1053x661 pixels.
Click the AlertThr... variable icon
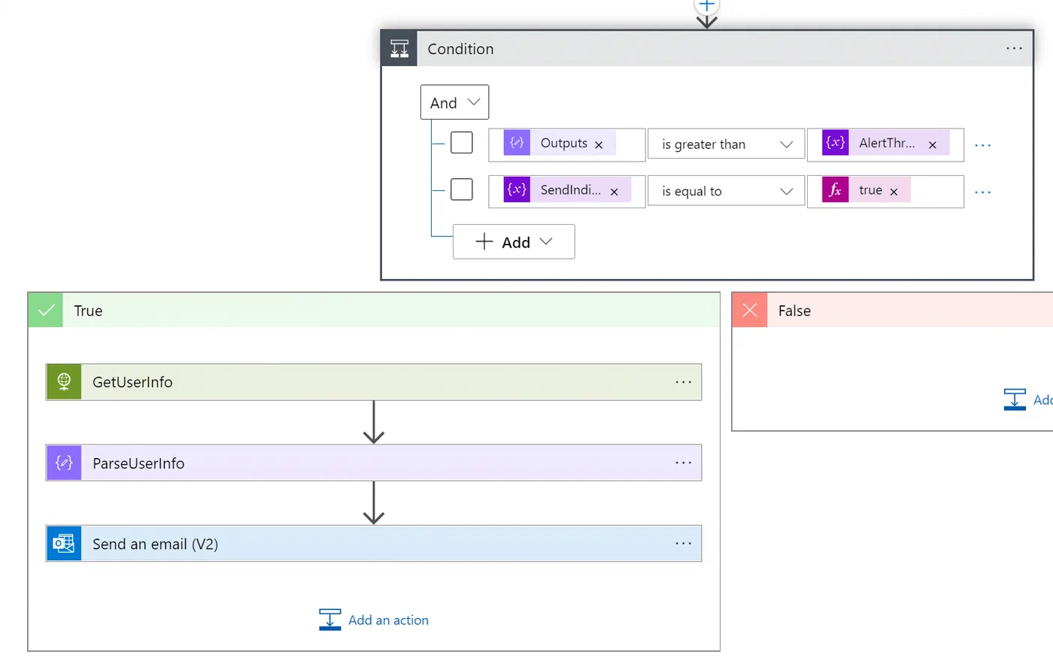pos(836,143)
